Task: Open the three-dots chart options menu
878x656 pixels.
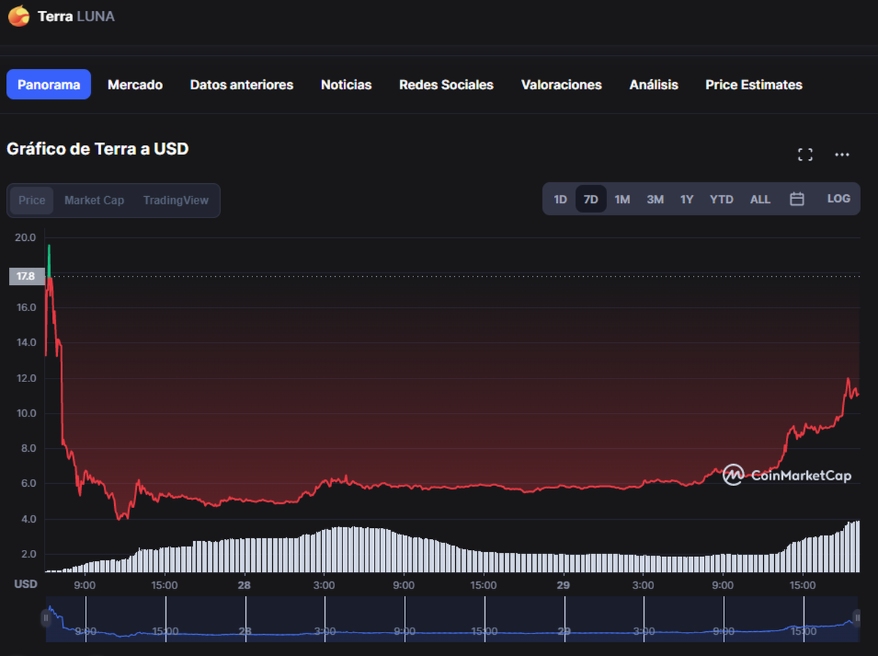Action: 842,154
